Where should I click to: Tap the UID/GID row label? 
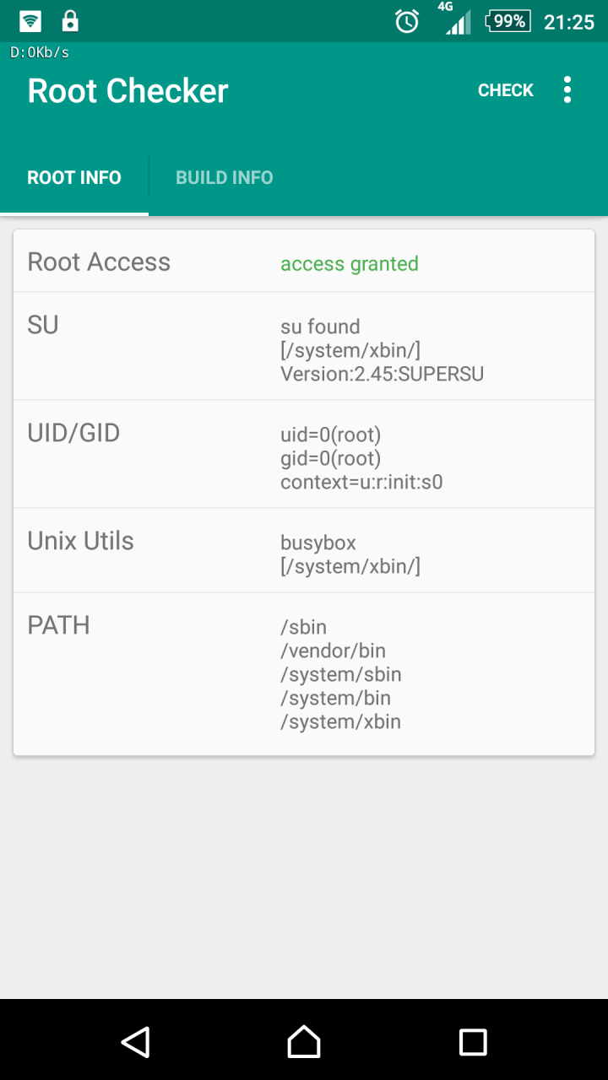tap(74, 433)
